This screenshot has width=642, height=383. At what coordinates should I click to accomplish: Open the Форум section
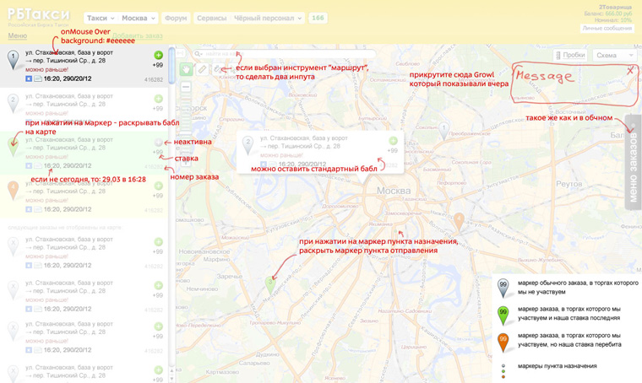(176, 18)
